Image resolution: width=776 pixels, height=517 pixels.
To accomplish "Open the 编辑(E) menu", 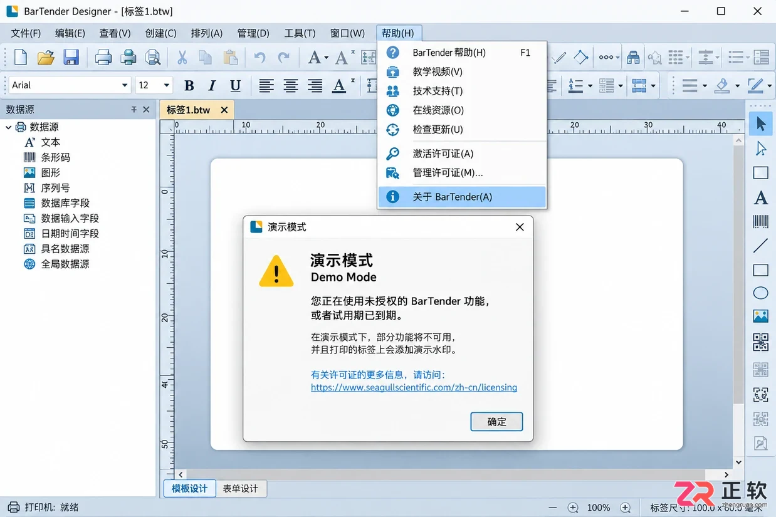I will (70, 33).
